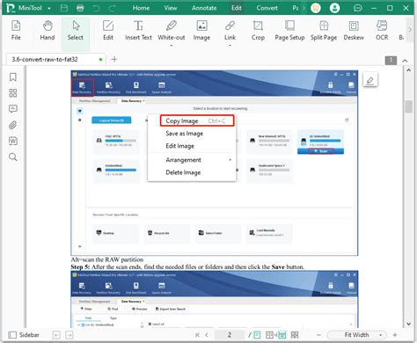Viewport: 417px width, 343px height.
Task: Open the bookmarks panel in sidebar
Action: click(13, 77)
